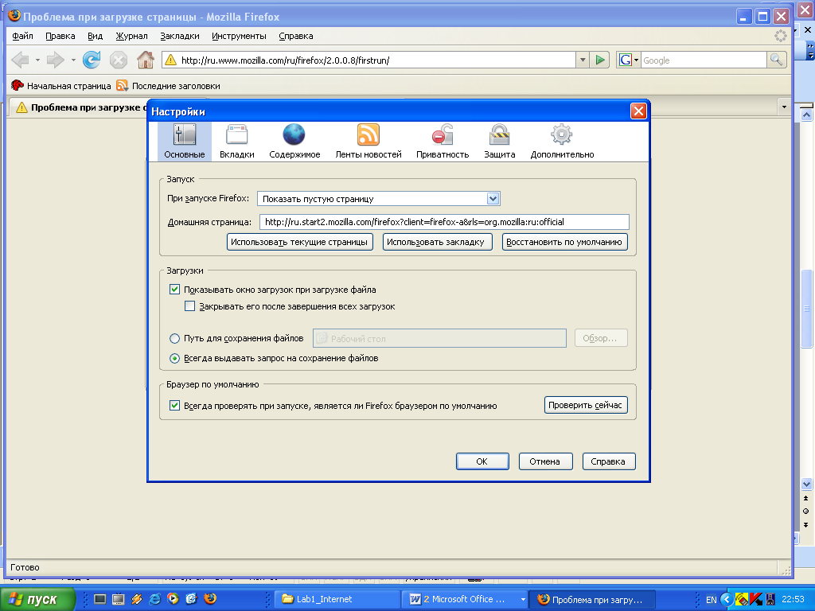The image size is (815, 611).
Task: Open the Содержимое settings panel
Action: [x=294, y=142]
